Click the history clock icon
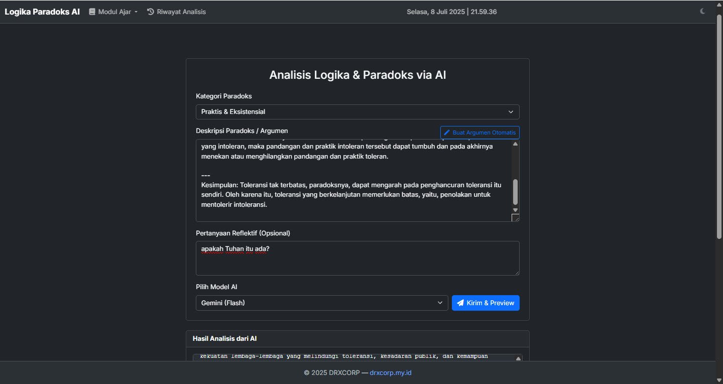 [x=150, y=12]
